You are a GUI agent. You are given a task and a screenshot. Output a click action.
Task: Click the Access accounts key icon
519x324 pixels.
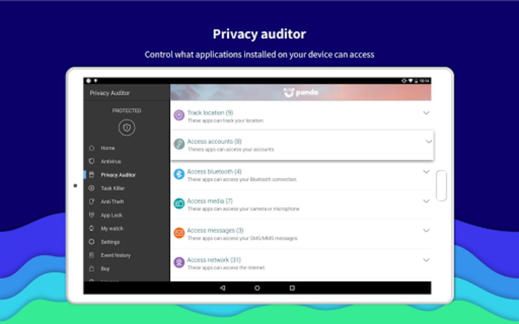[x=179, y=144]
